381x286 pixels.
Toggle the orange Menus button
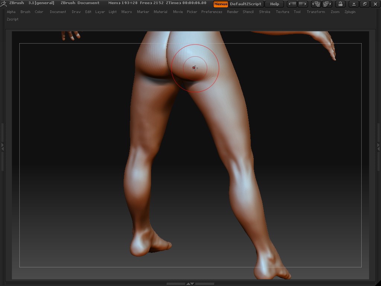click(221, 4)
